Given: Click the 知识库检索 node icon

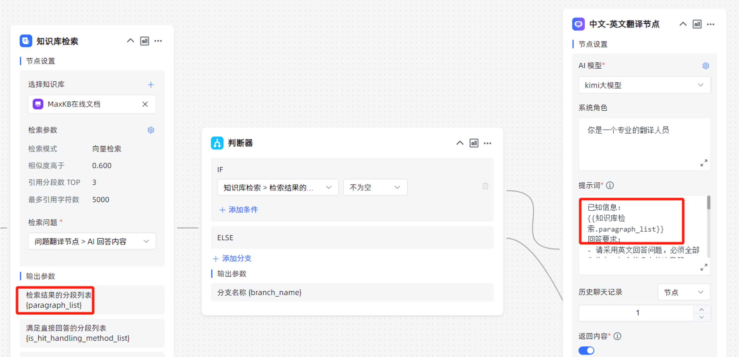Looking at the screenshot, I should coord(26,41).
